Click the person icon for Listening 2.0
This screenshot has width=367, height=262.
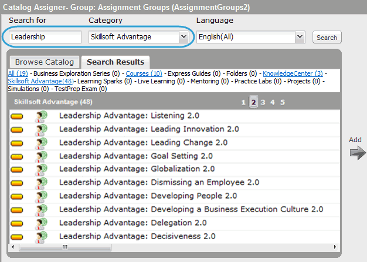click(41, 116)
